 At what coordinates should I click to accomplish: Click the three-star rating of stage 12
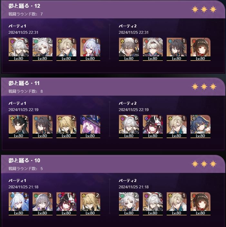204,9
